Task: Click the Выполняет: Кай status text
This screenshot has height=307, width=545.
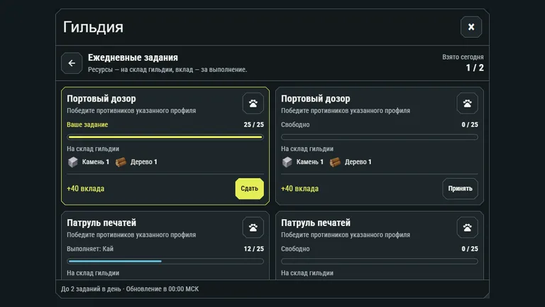Action: (x=90, y=249)
